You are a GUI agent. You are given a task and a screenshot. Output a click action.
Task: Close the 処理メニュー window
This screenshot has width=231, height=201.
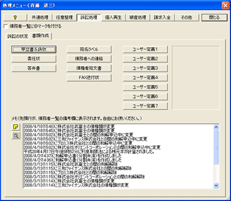(225, 6)
